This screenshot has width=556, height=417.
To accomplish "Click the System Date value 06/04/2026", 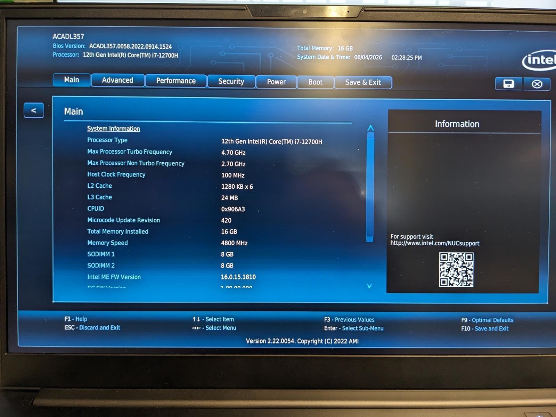I will point(368,57).
